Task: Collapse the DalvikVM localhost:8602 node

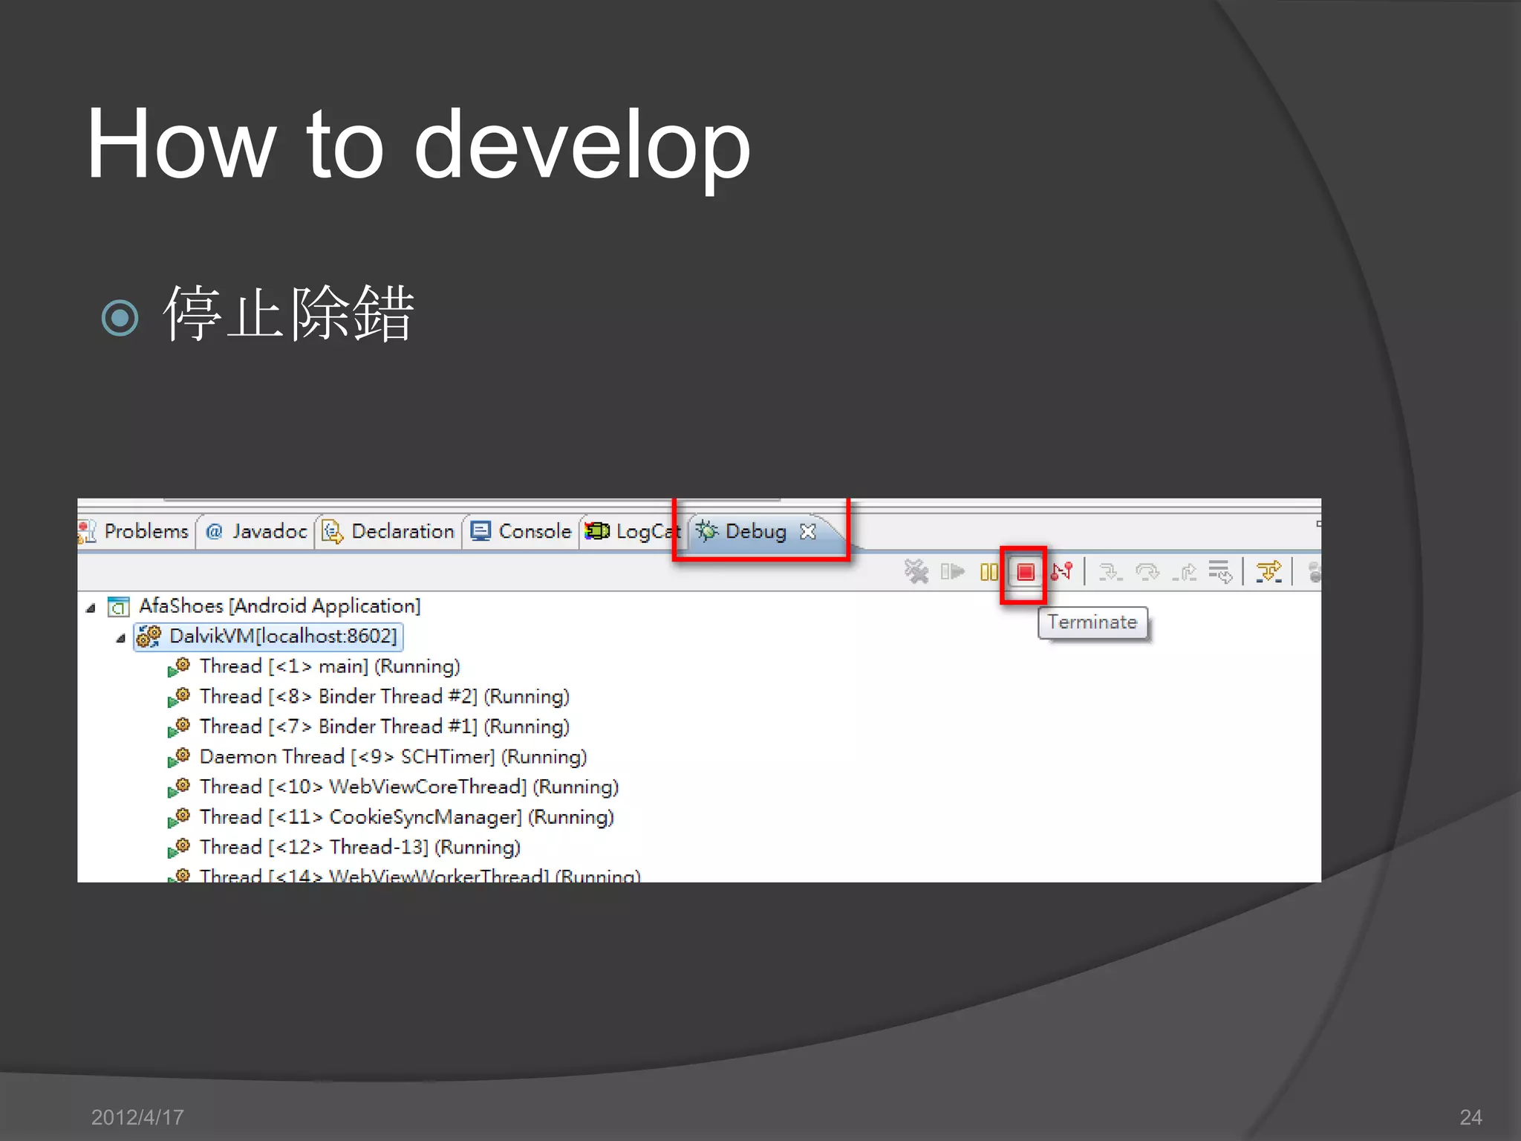Action: [120, 639]
